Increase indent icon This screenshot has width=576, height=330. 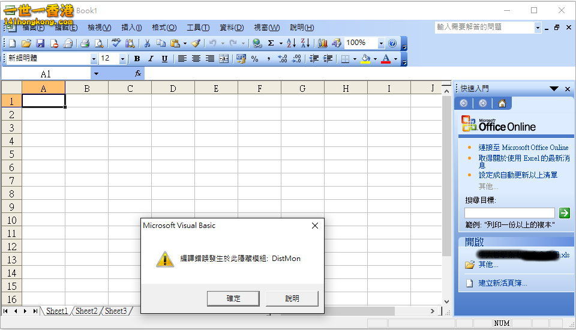click(x=328, y=59)
